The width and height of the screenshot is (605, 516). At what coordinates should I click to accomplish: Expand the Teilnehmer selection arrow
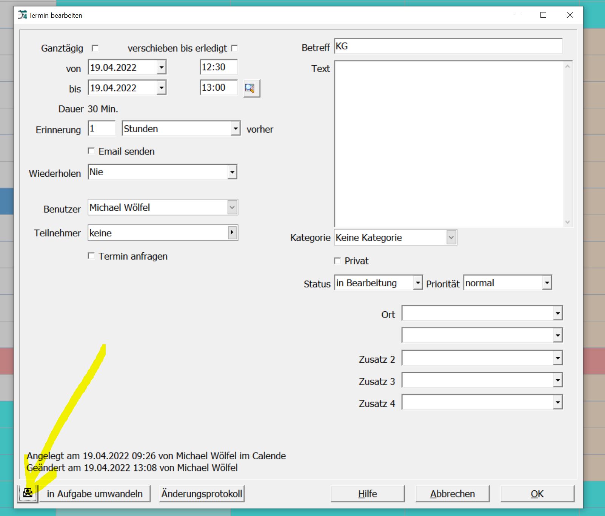pyautogui.click(x=232, y=233)
